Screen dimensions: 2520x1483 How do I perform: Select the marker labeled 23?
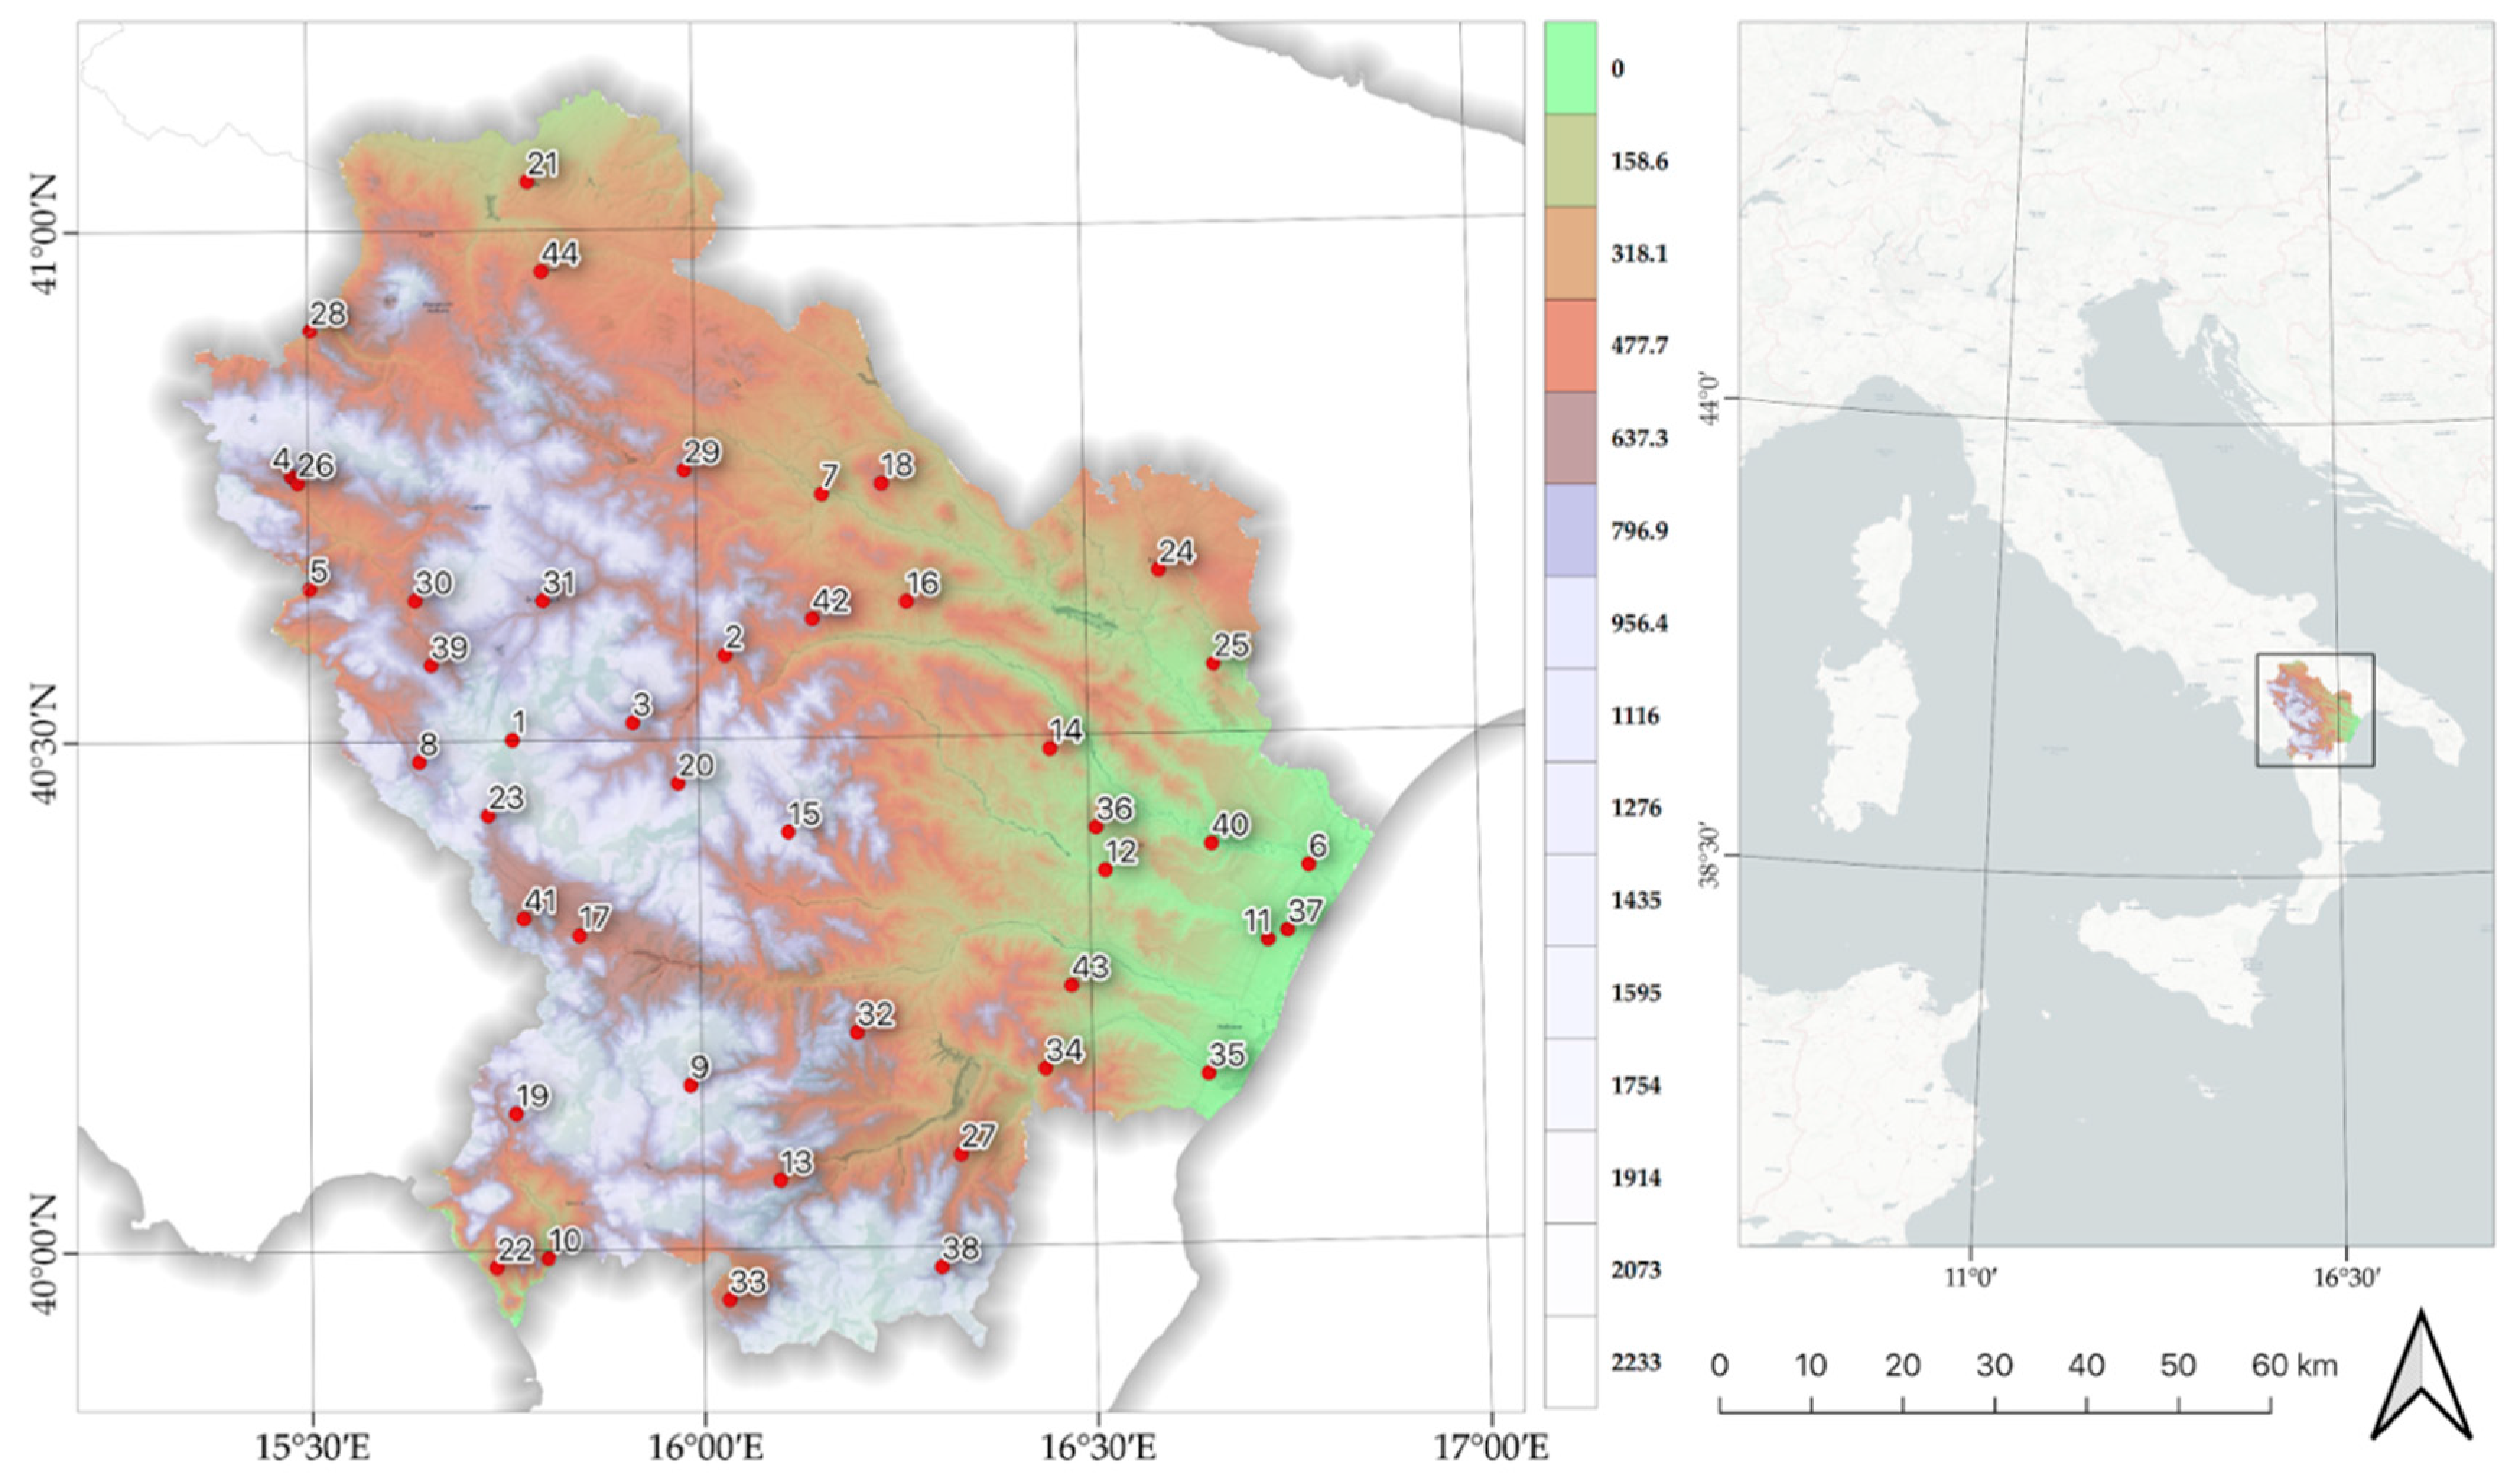[488, 817]
